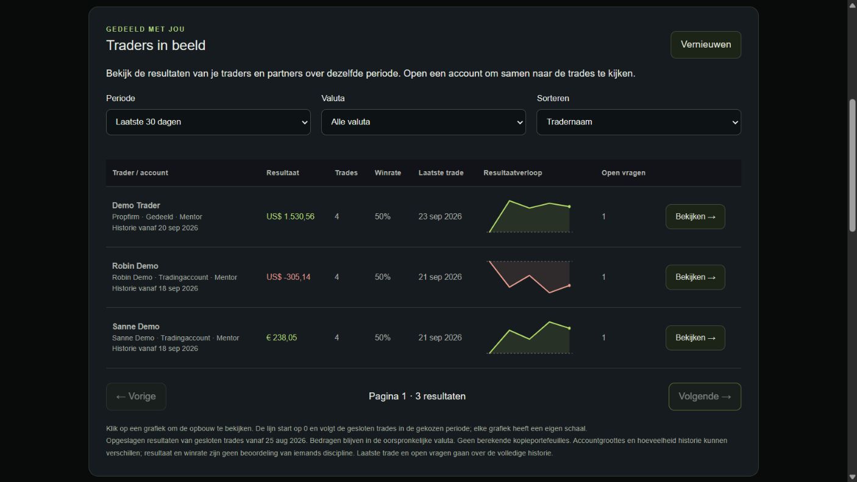This screenshot has width=857, height=482.
Task: Click Demo Trader's open vragen count
Action: click(604, 216)
